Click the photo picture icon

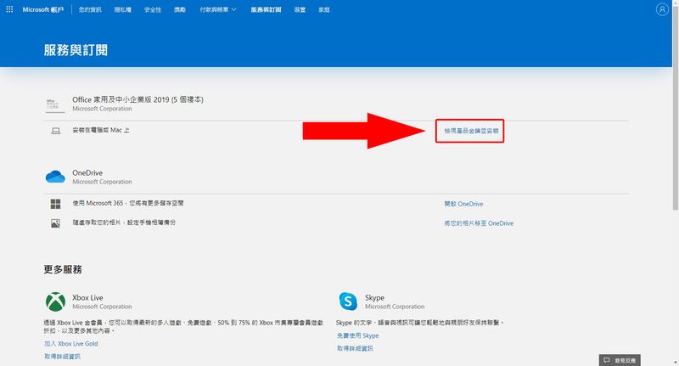pyautogui.click(x=55, y=223)
